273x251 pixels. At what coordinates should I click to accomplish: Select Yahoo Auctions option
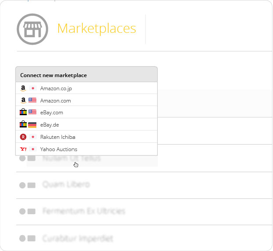86,149
